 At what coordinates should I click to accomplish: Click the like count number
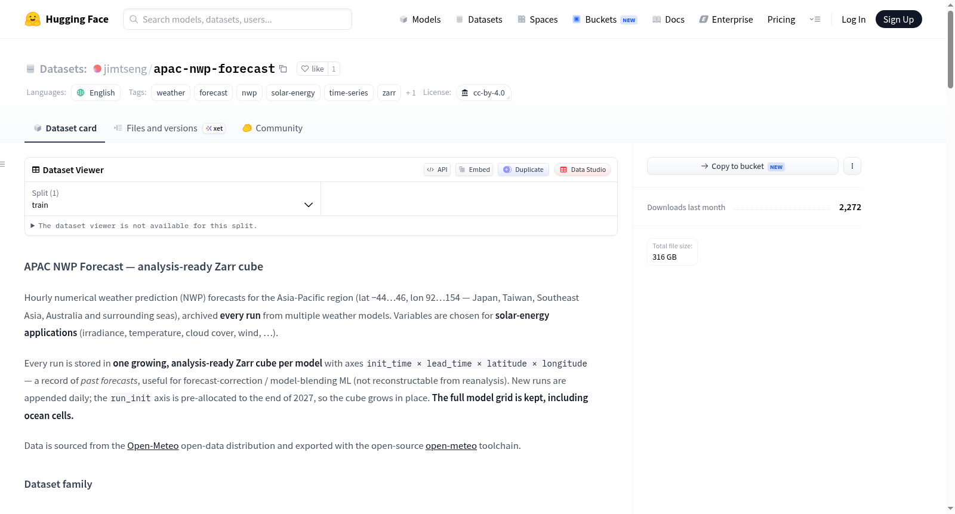coord(334,69)
